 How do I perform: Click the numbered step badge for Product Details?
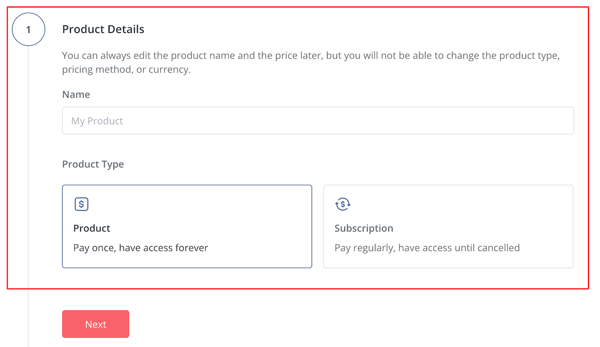click(28, 29)
